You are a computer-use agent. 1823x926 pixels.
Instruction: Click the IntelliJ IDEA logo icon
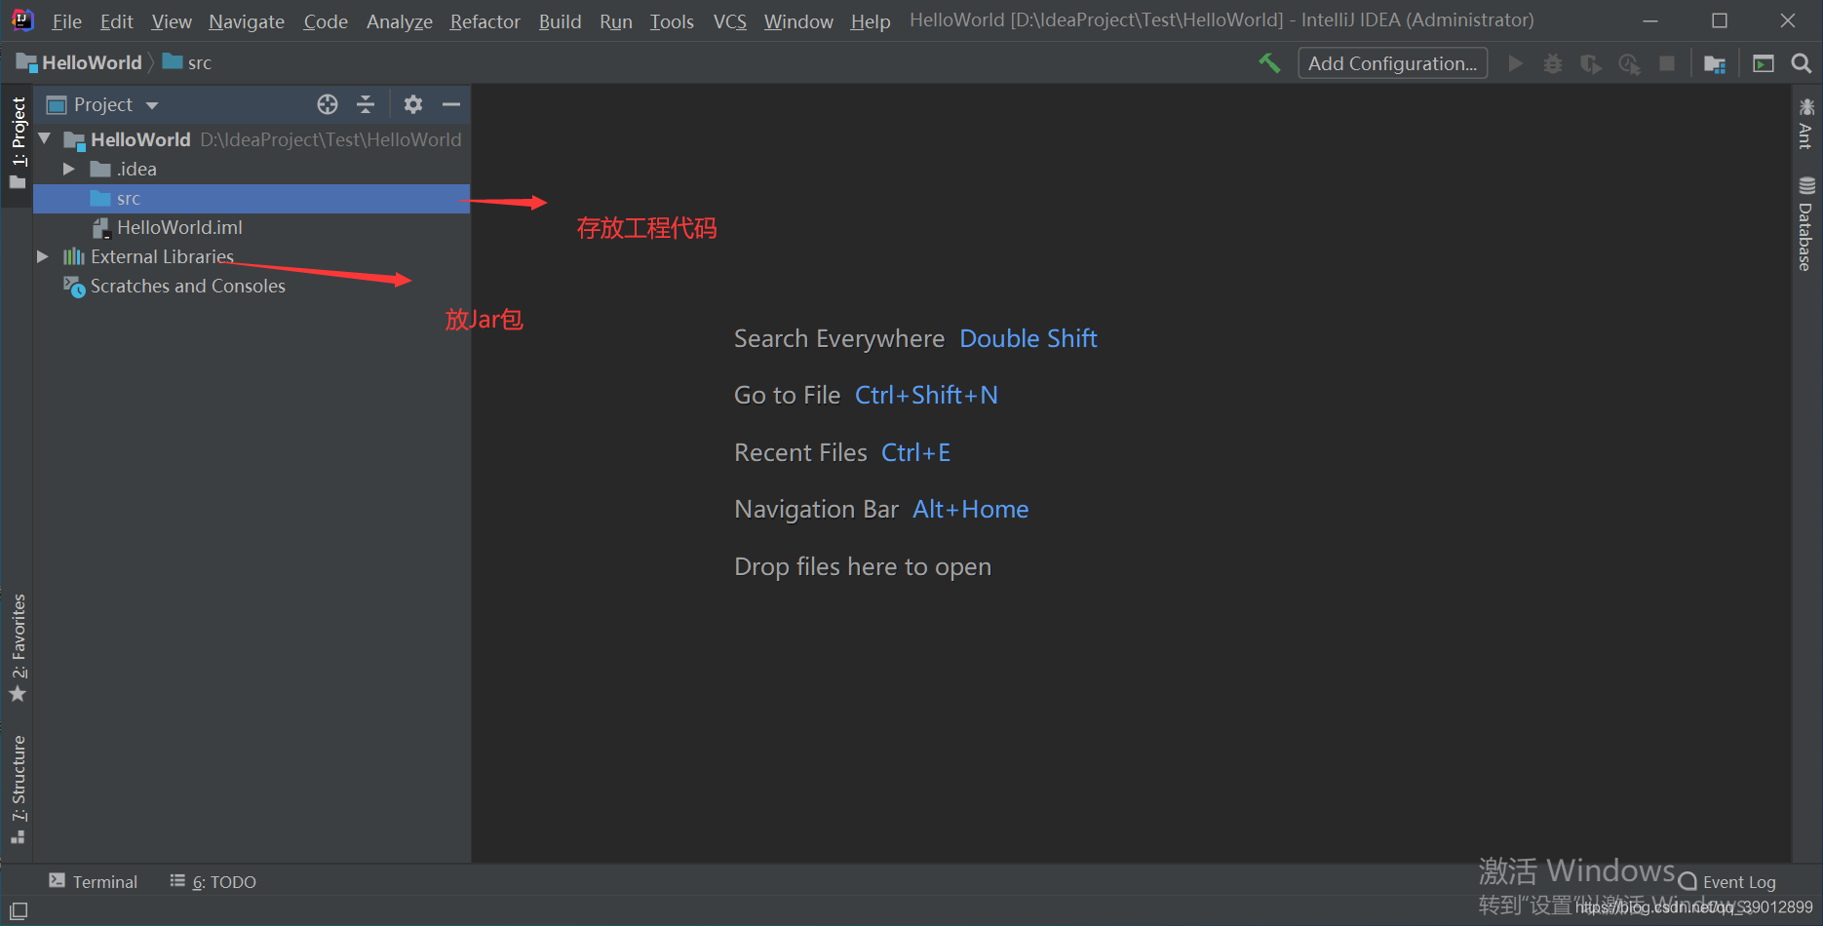[x=22, y=19]
